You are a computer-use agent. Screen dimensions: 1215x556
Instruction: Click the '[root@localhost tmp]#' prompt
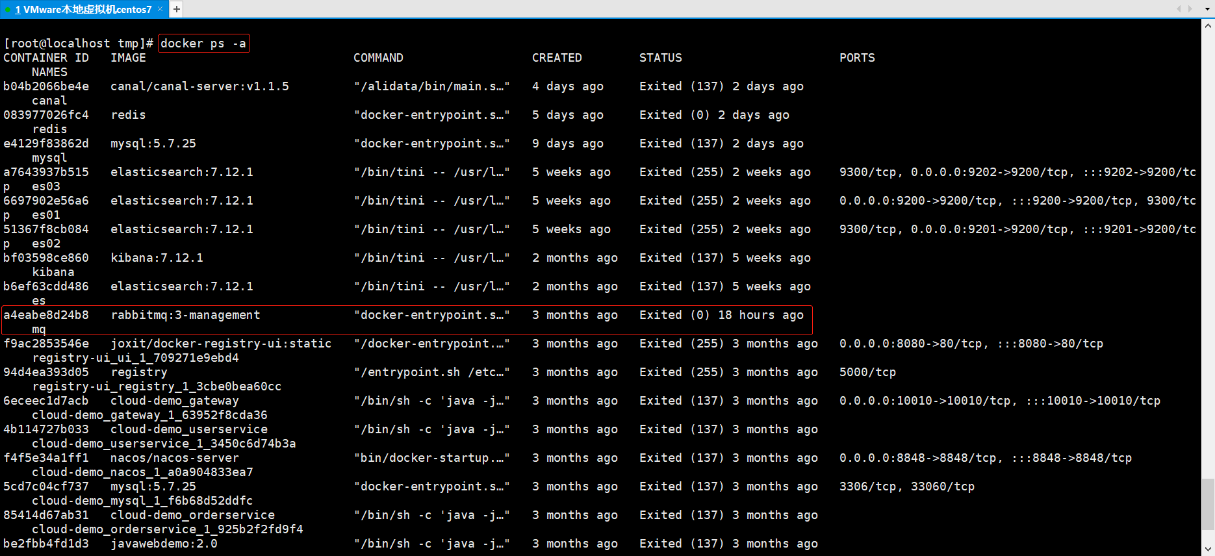(78, 44)
